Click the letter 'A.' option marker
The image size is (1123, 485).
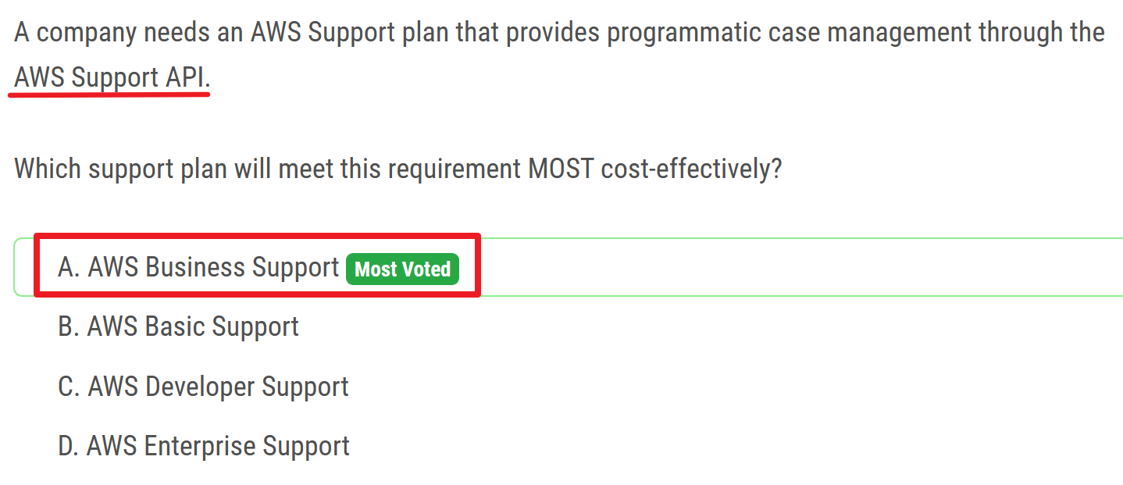tap(69, 267)
